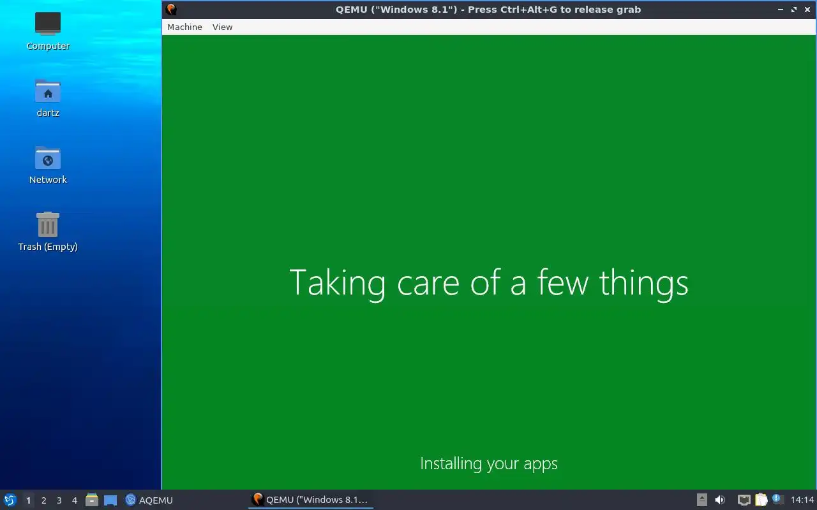Viewport: 817px width, 510px height.
Task: Click the 'Installing your apps' status text
Action: click(x=489, y=463)
